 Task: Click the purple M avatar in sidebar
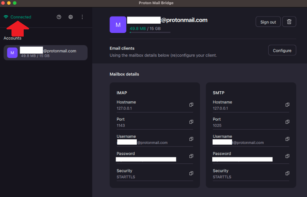point(12,53)
